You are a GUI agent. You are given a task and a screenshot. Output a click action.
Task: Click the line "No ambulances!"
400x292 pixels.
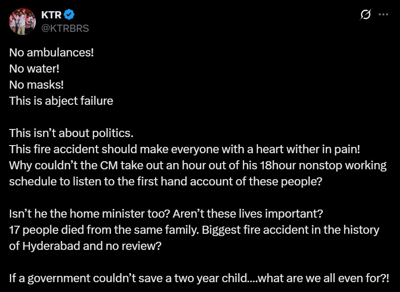pos(52,52)
